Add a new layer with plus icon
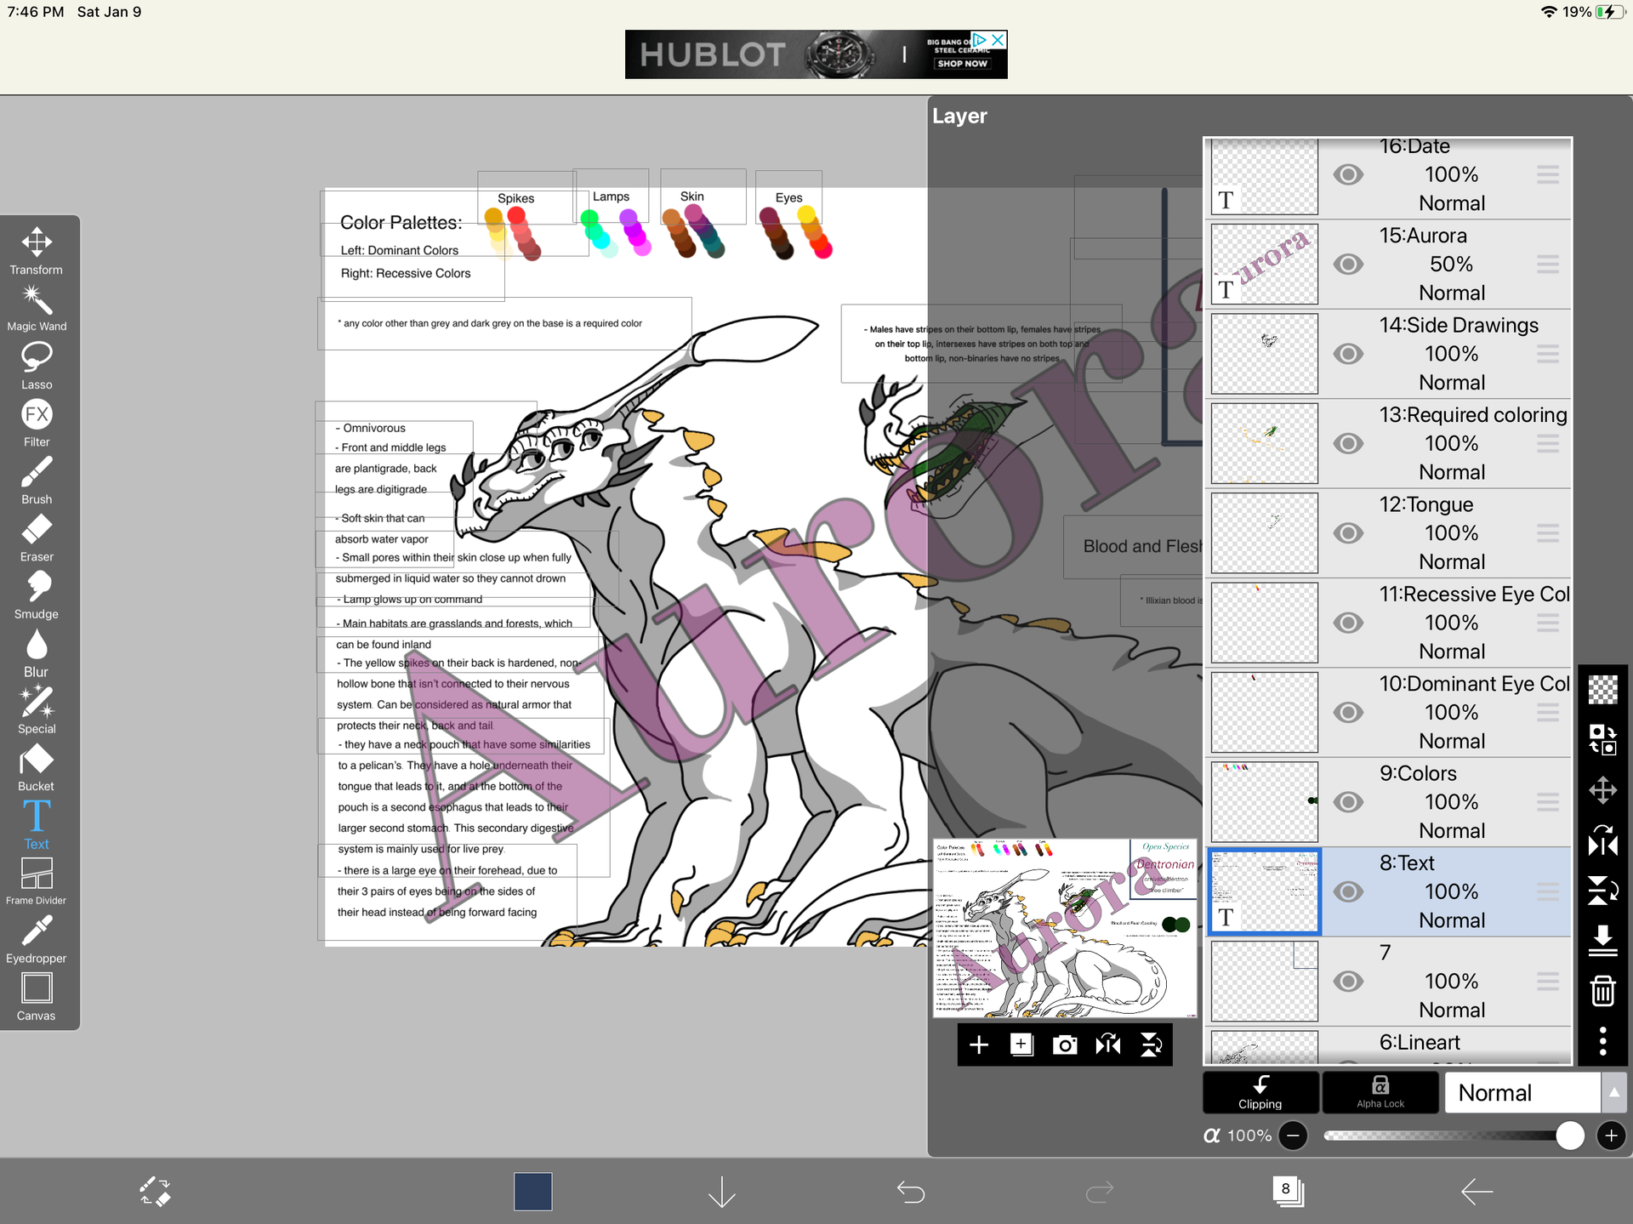Screen dimensions: 1633x1224 tap(979, 1045)
